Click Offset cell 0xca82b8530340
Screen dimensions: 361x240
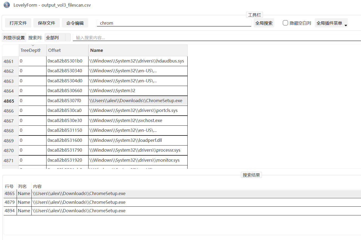click(67, 71)
